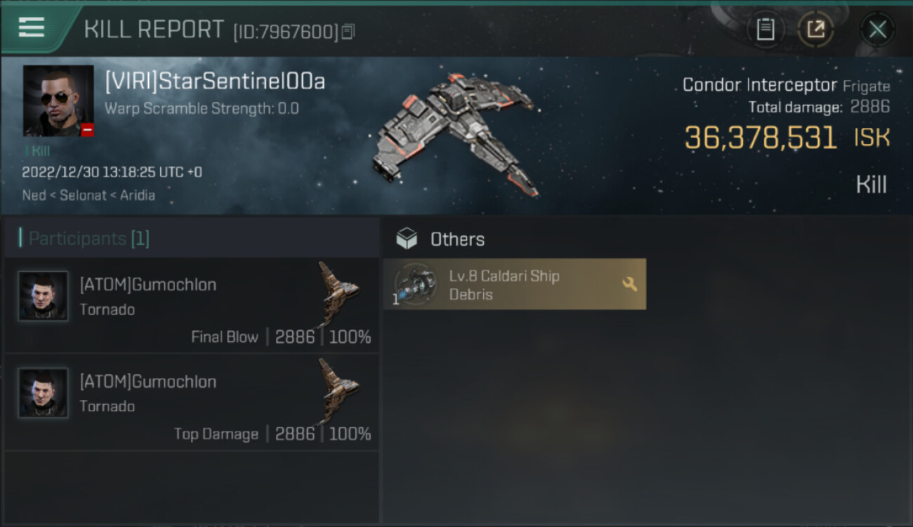Open the hamburger menu
913x527 pixels.
[32, 28]
